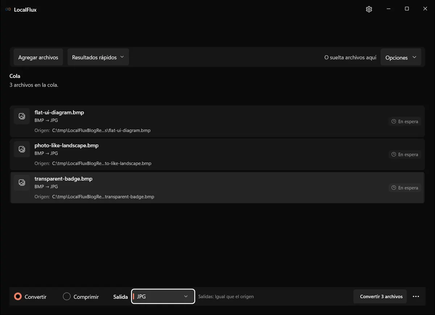This screenshot has height=315, width=435.
Task: Close the LocalFlux window
Action: (425, 9)
